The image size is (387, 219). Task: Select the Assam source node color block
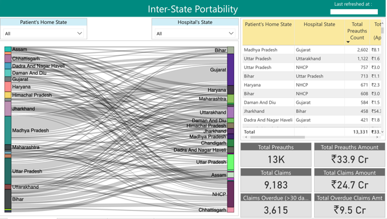click(8, 50)
